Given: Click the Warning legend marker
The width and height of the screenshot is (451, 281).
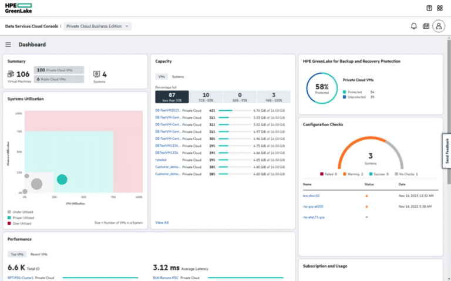Looking at the screenshot, I should 345,174.
